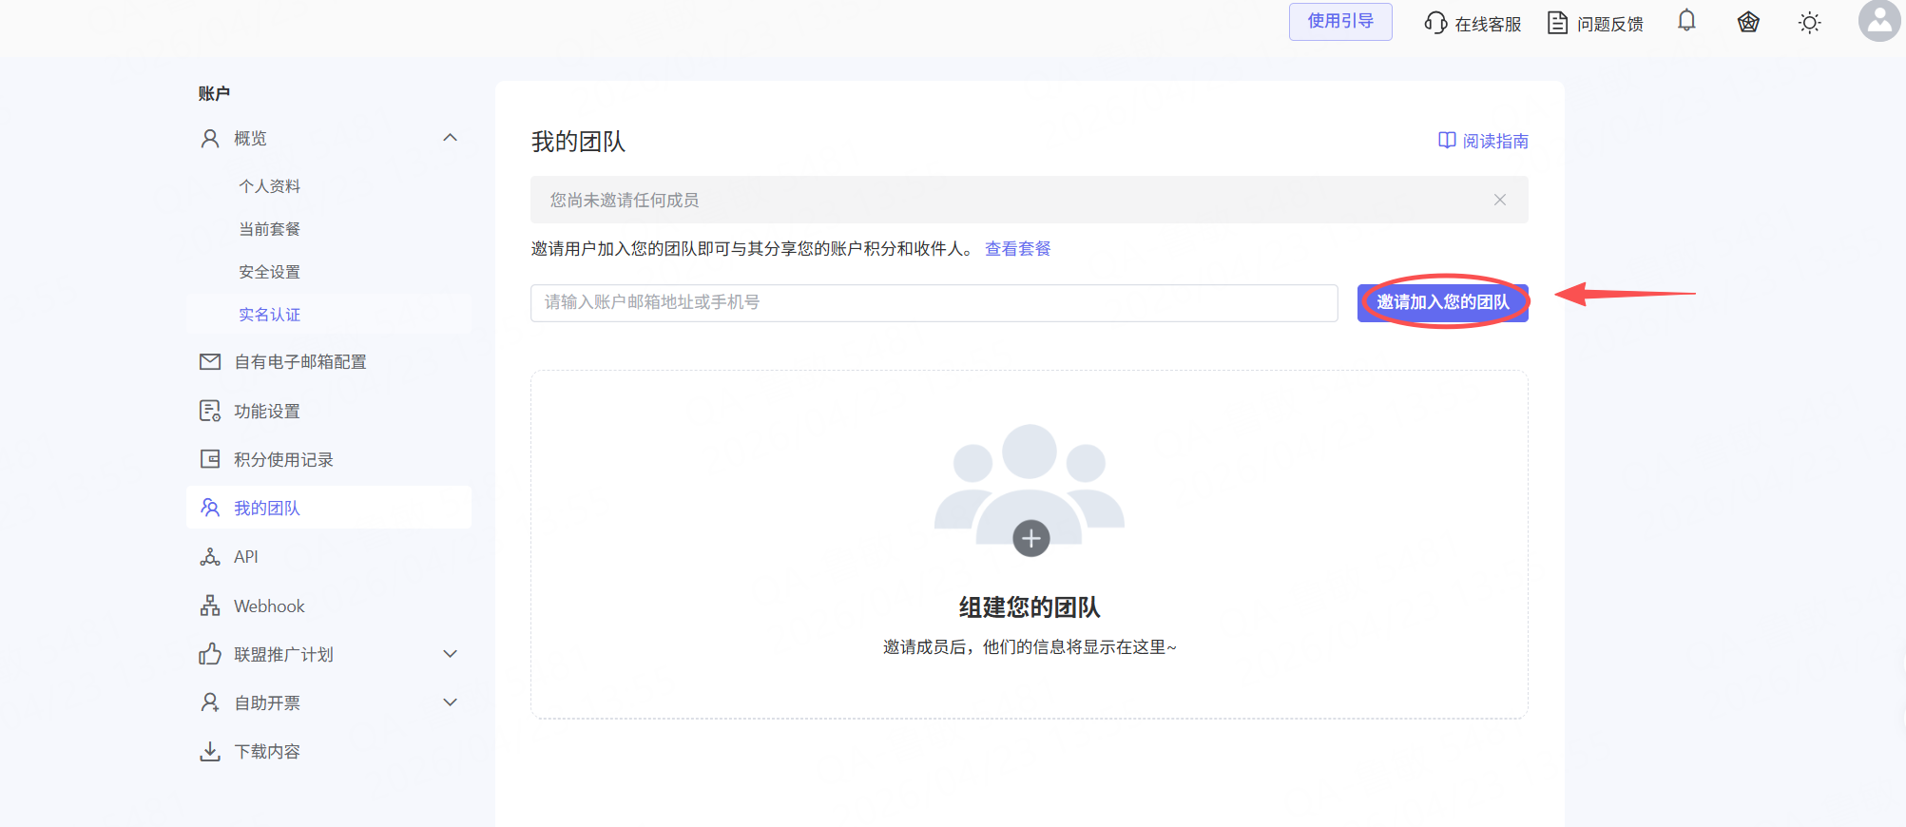
Task: Collapse the 概览 overview section
Action: (x=450, y=138)
